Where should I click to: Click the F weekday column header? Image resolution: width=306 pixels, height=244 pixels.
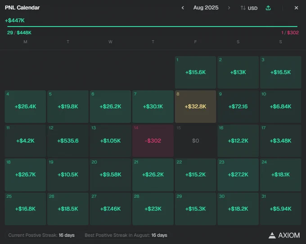pyautogui.click(x=195, y=42)
